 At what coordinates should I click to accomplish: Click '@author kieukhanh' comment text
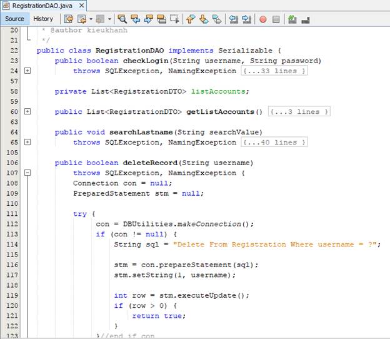pos(89,30)
